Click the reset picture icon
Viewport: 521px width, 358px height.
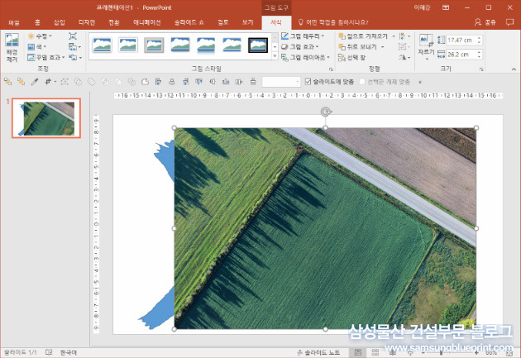tap(74, 57)
